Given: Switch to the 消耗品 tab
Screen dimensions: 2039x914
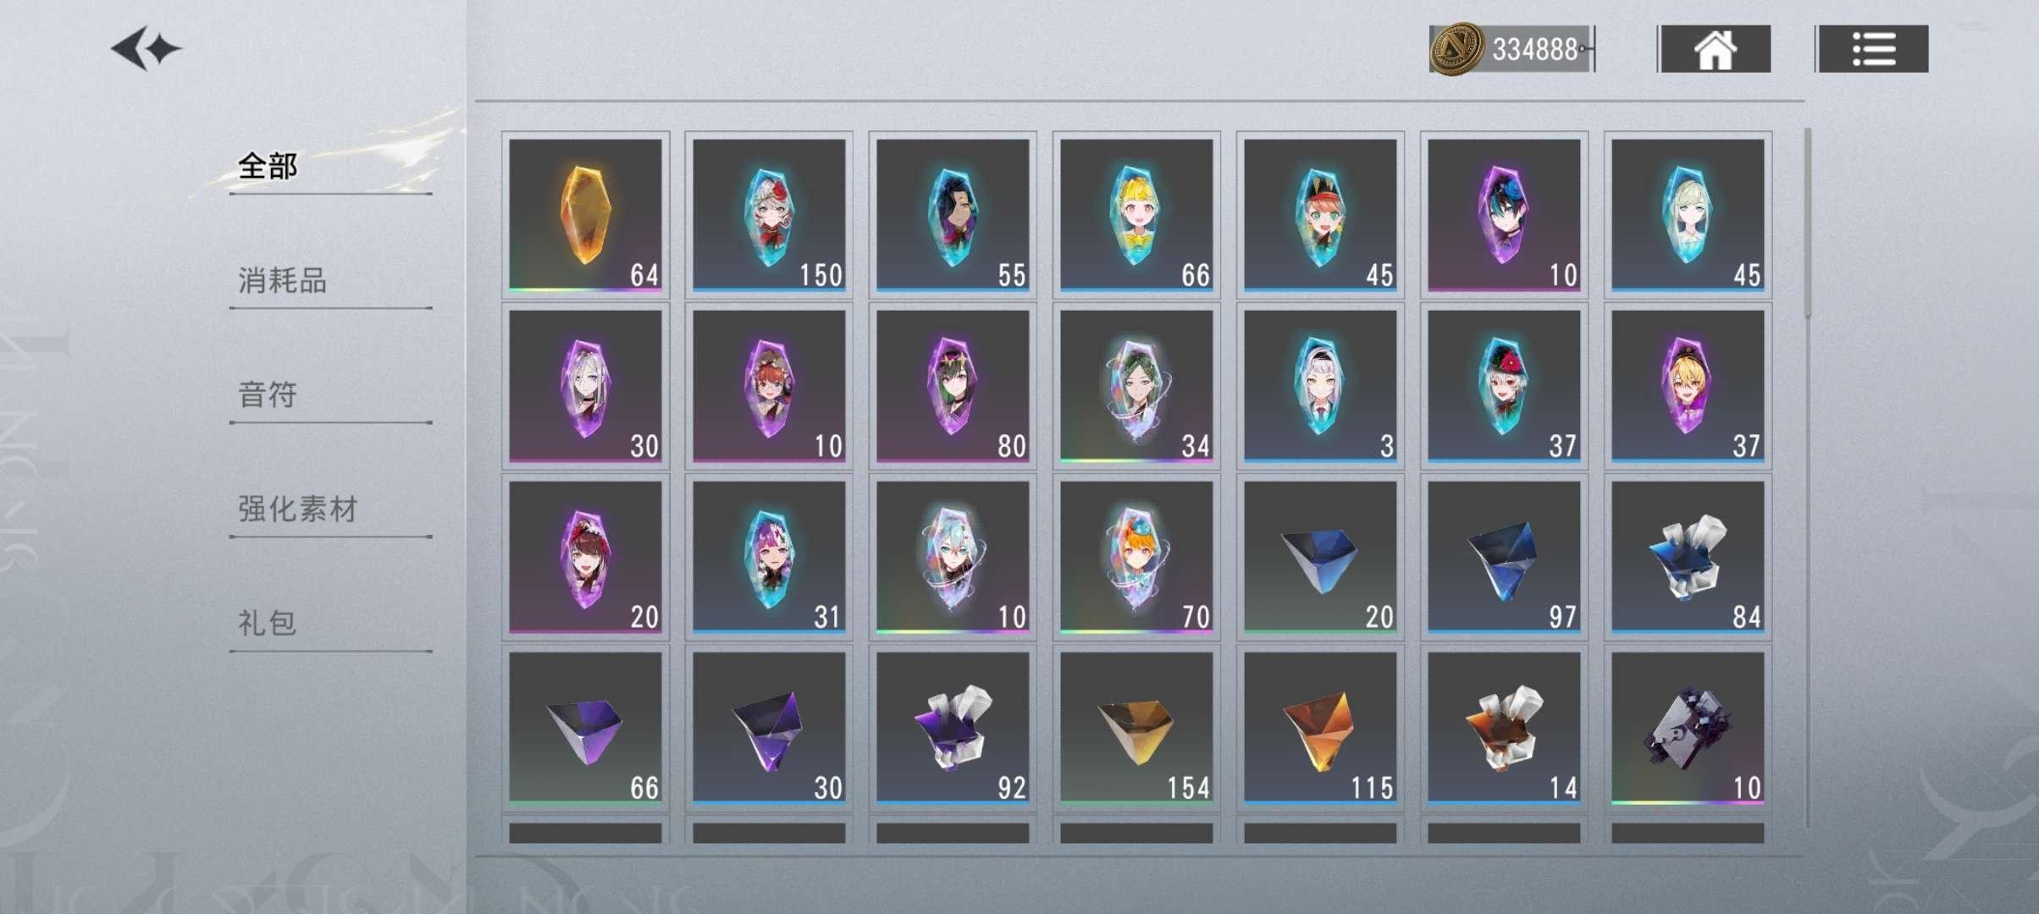Looking at the screenshot, I should pos(283,280).
